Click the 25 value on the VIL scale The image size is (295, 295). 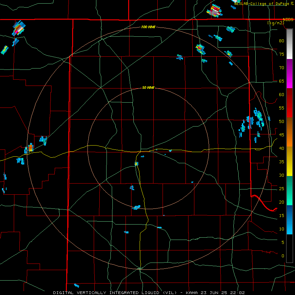pyautogui.click(x=282, y=189)
